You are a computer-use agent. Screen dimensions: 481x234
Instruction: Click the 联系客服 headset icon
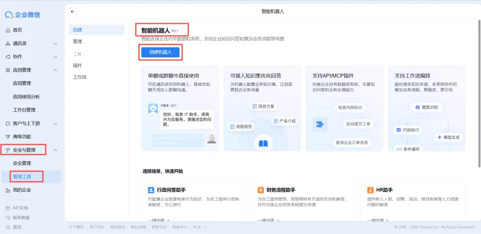click(x=8, y=218)
